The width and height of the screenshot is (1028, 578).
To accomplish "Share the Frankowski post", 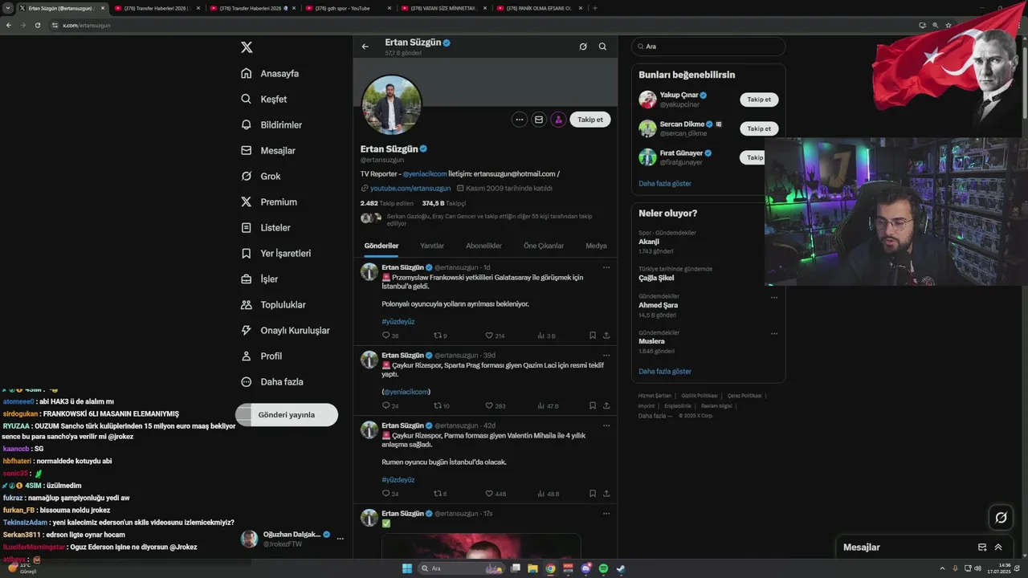I will point(606,336).
